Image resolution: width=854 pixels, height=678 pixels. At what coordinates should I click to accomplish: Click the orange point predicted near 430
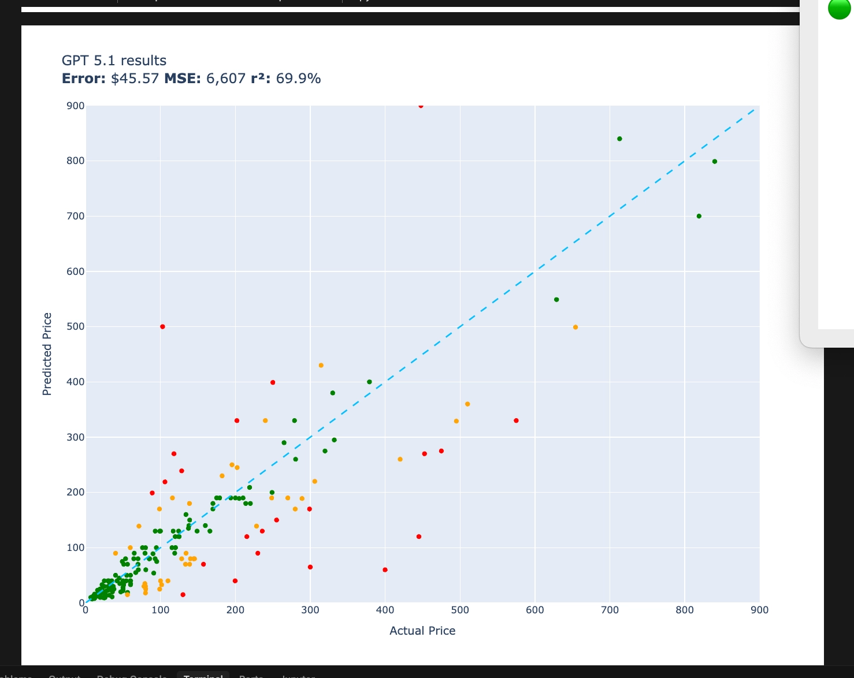(x=321, y=366)
